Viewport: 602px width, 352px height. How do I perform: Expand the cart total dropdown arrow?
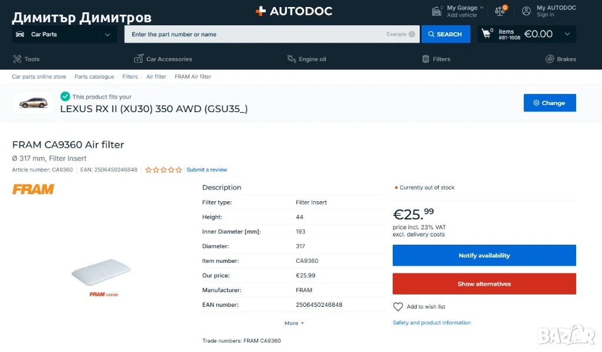coord(567,34)
